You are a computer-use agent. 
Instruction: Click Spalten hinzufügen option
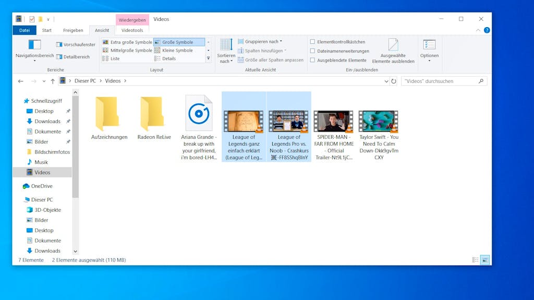(262, 51)
